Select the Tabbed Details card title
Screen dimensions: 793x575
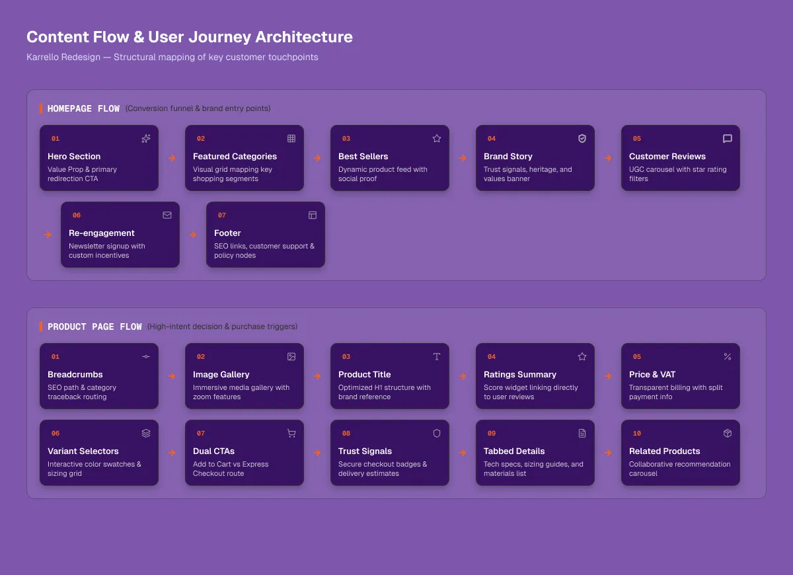point(514,451)
